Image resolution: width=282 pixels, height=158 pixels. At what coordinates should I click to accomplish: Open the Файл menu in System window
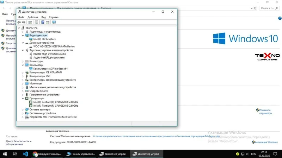[x=5, y=14]
